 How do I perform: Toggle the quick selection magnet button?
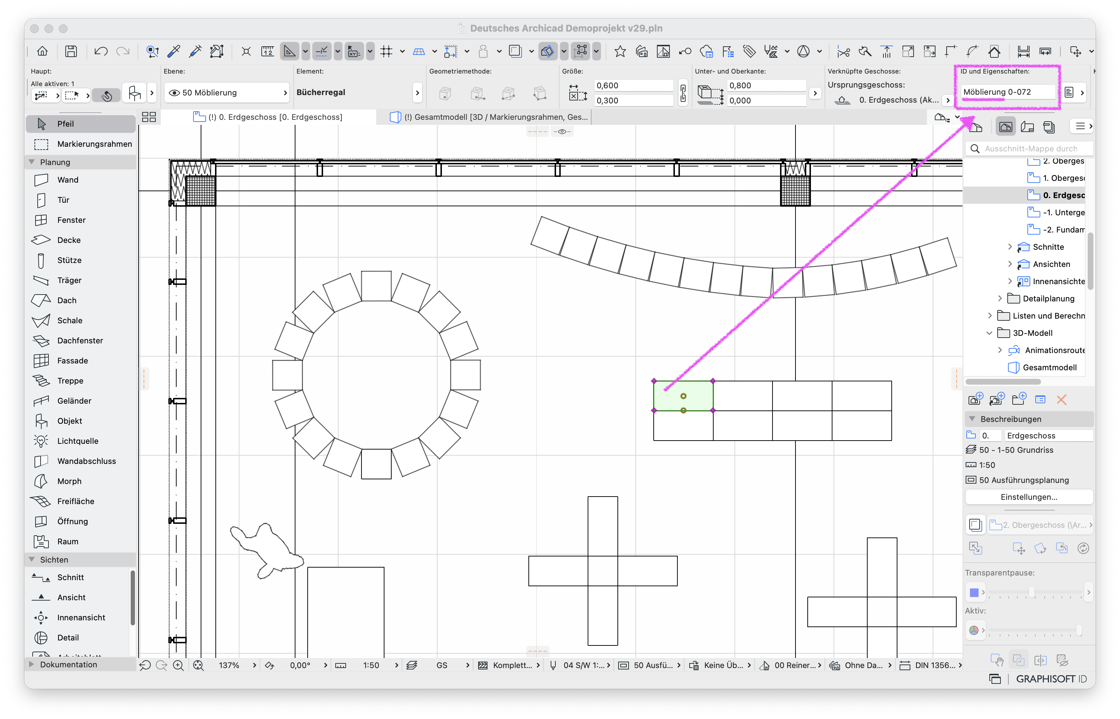[106, 95]
